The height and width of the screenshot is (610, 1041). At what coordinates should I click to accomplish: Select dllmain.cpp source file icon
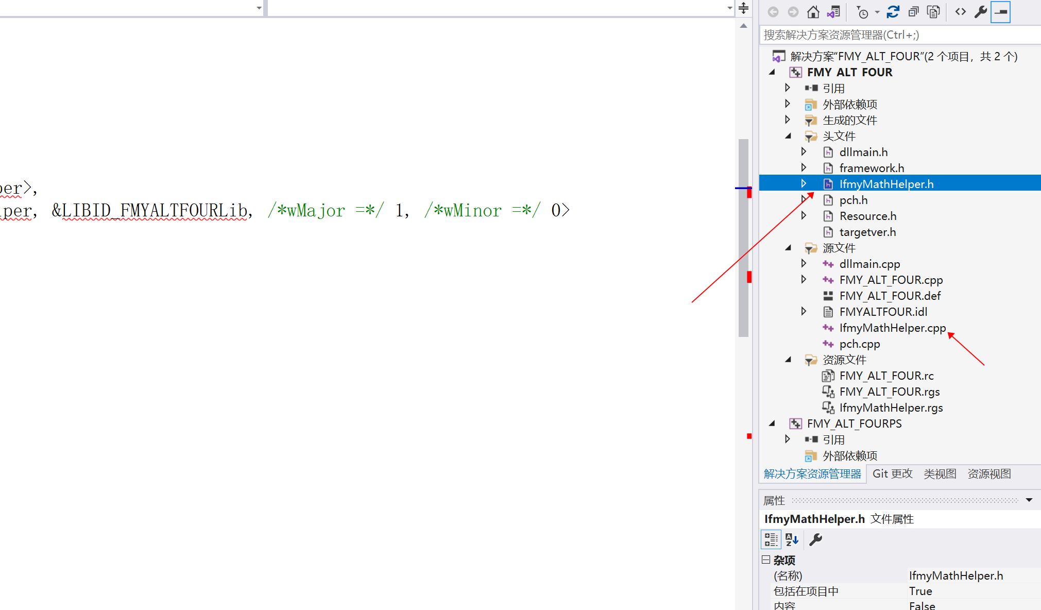click(828, 264)
